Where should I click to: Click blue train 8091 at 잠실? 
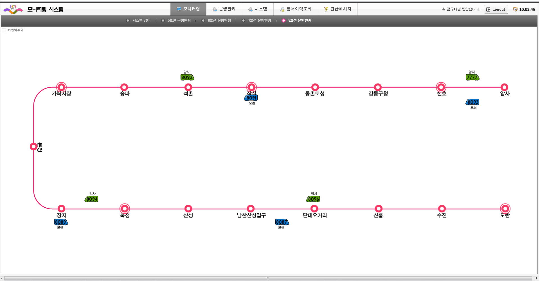tap(251, 98)
